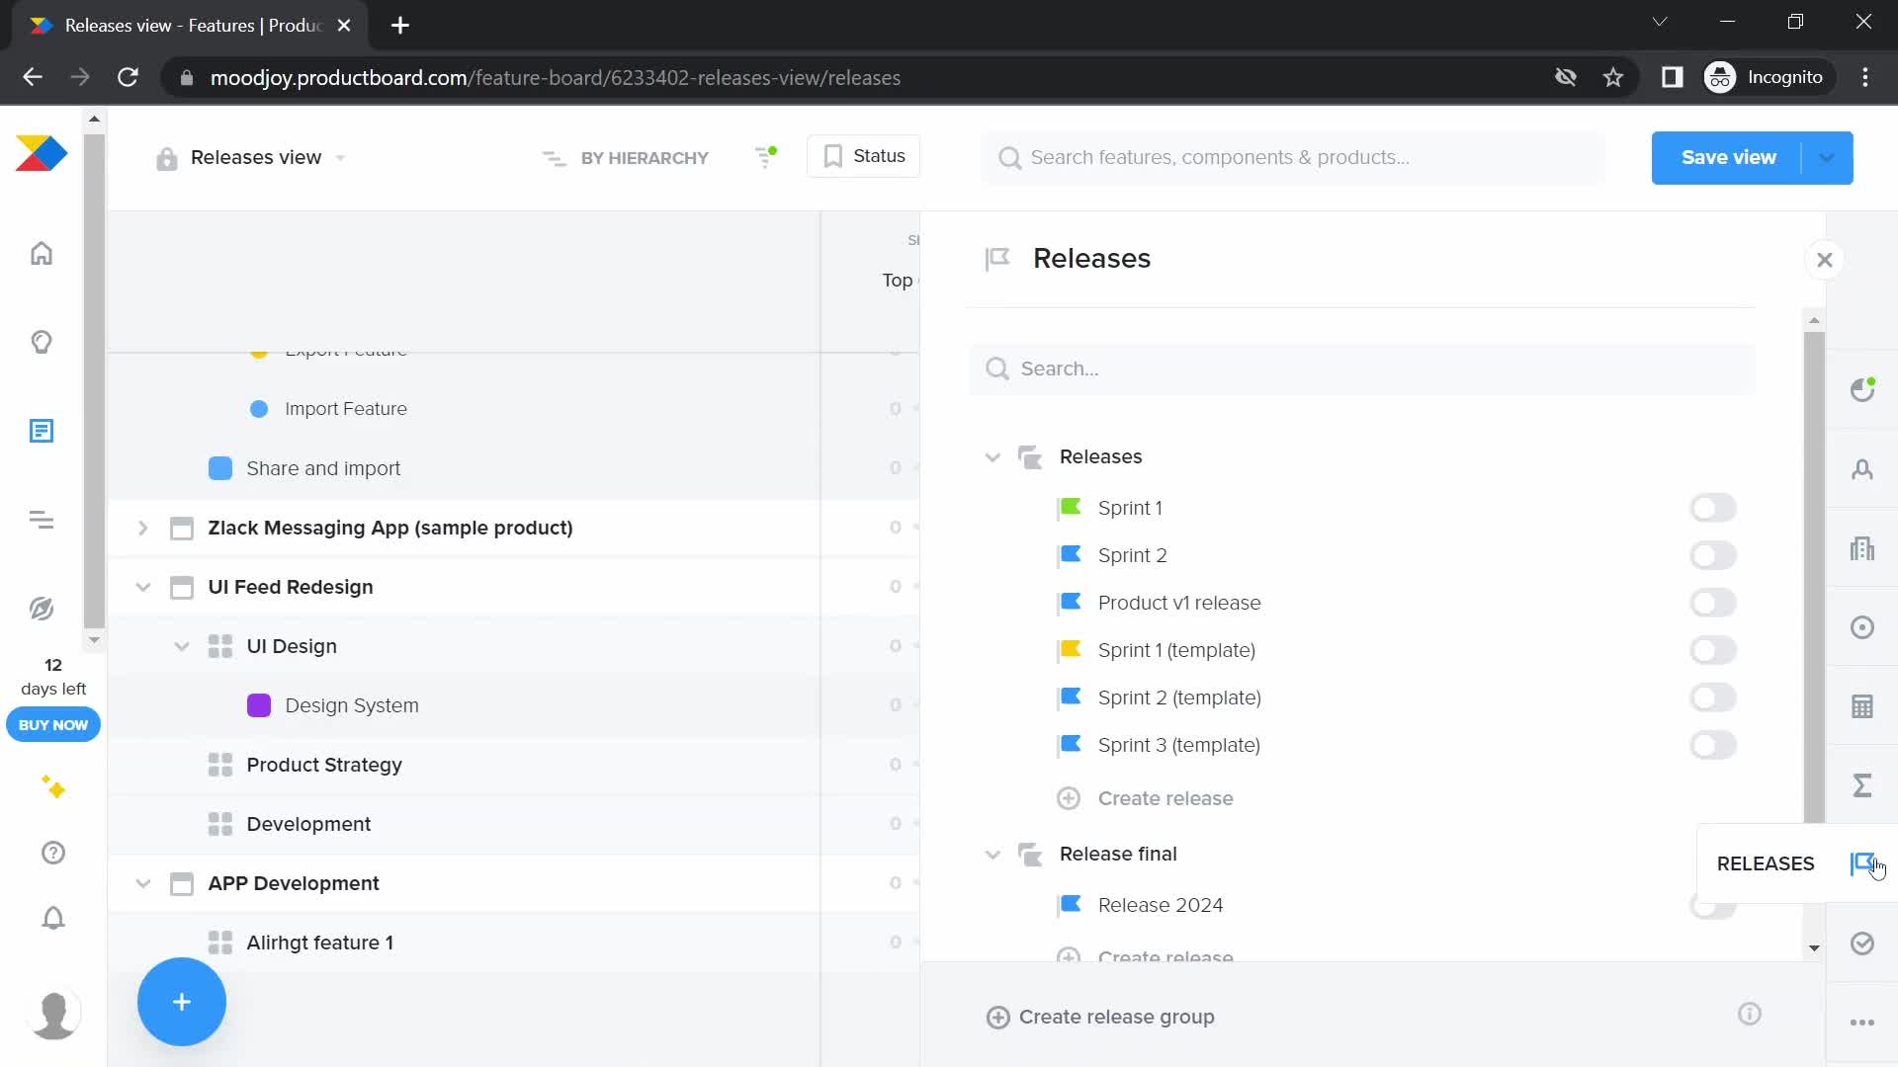Open Import Feature row

click(346, 409)
